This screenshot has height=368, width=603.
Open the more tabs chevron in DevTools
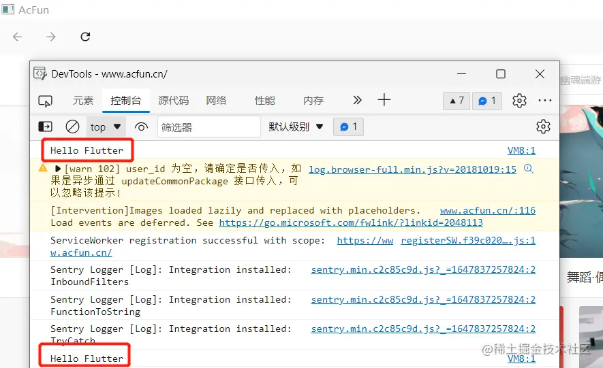357,100
